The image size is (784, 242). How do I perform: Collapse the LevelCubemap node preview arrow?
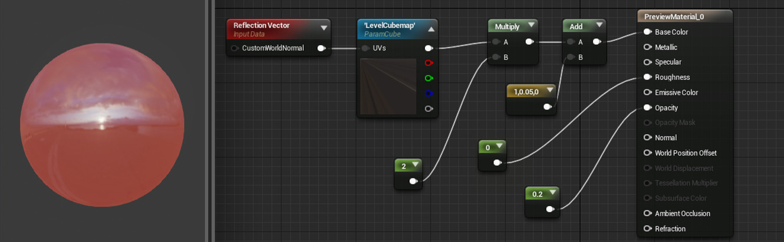[431, 28]
